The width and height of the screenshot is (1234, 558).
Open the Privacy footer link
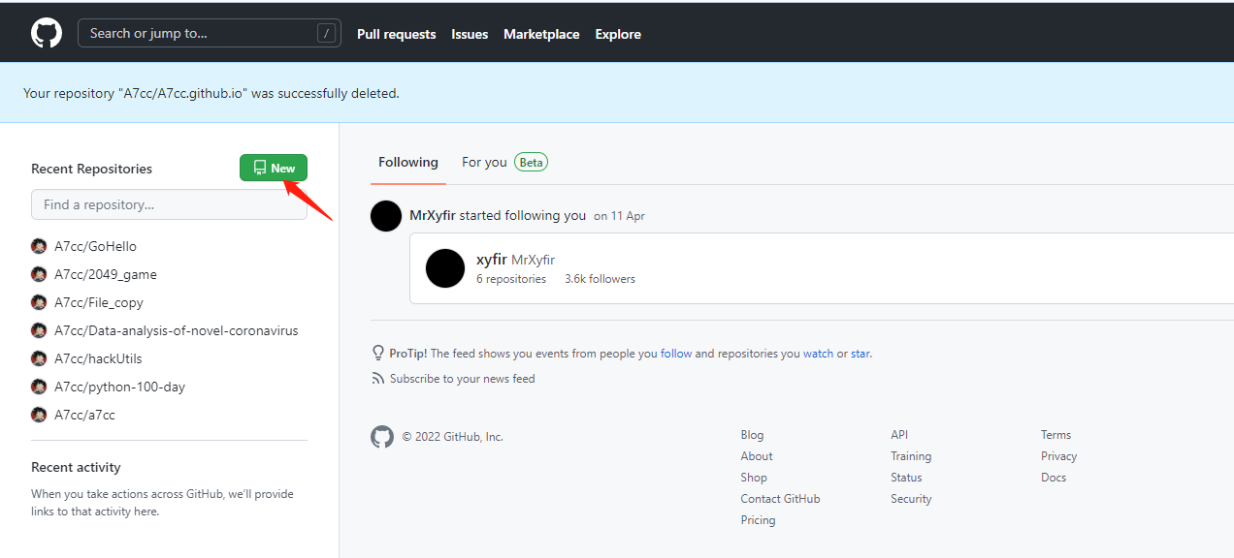coord(1058,456)
